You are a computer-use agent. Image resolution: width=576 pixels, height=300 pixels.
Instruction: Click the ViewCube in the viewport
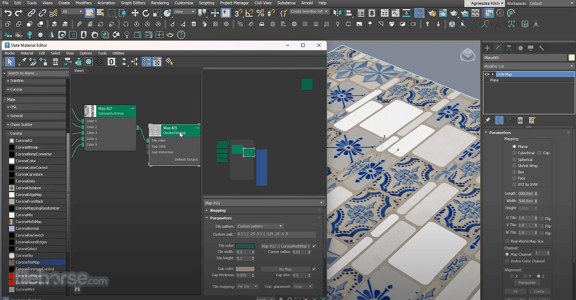[468, 55]
